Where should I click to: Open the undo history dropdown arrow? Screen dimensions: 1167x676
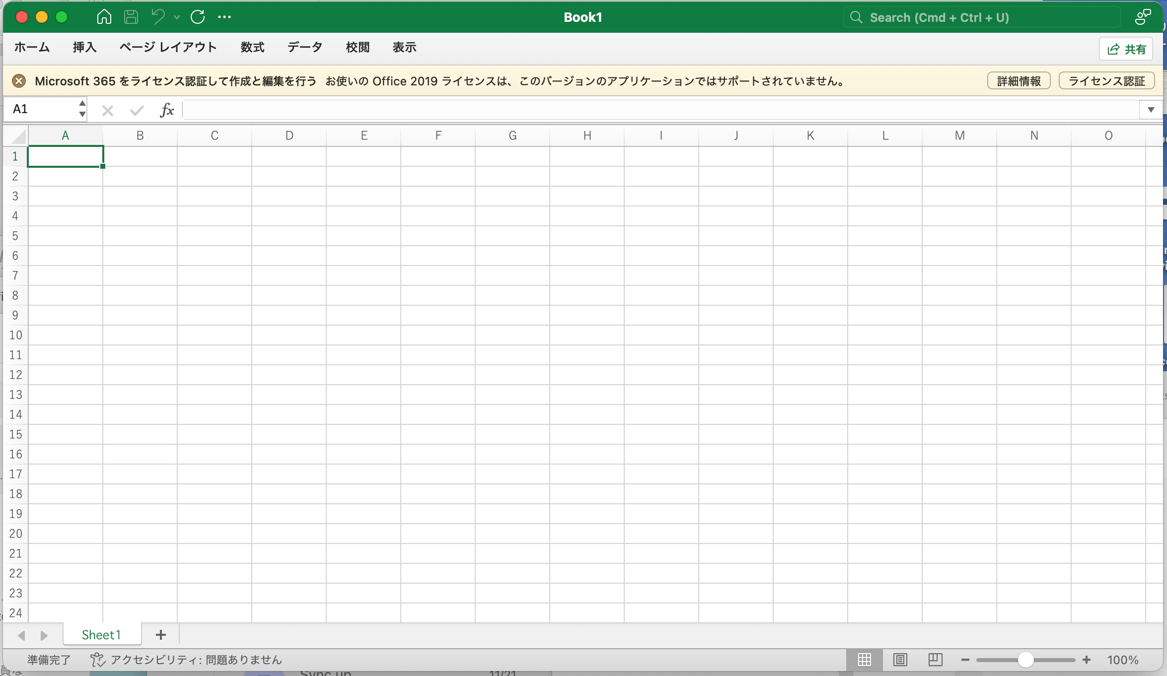(x=177, y=17)
